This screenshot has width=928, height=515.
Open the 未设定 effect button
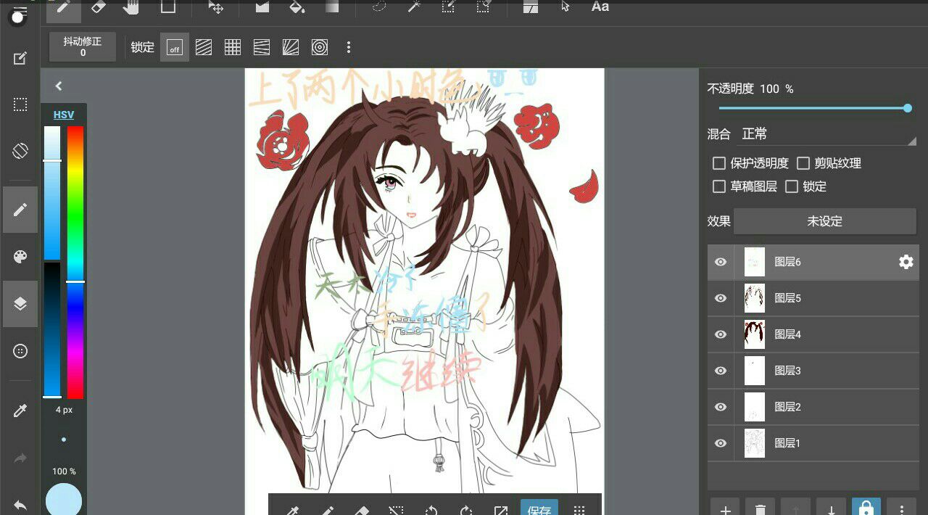824,221
